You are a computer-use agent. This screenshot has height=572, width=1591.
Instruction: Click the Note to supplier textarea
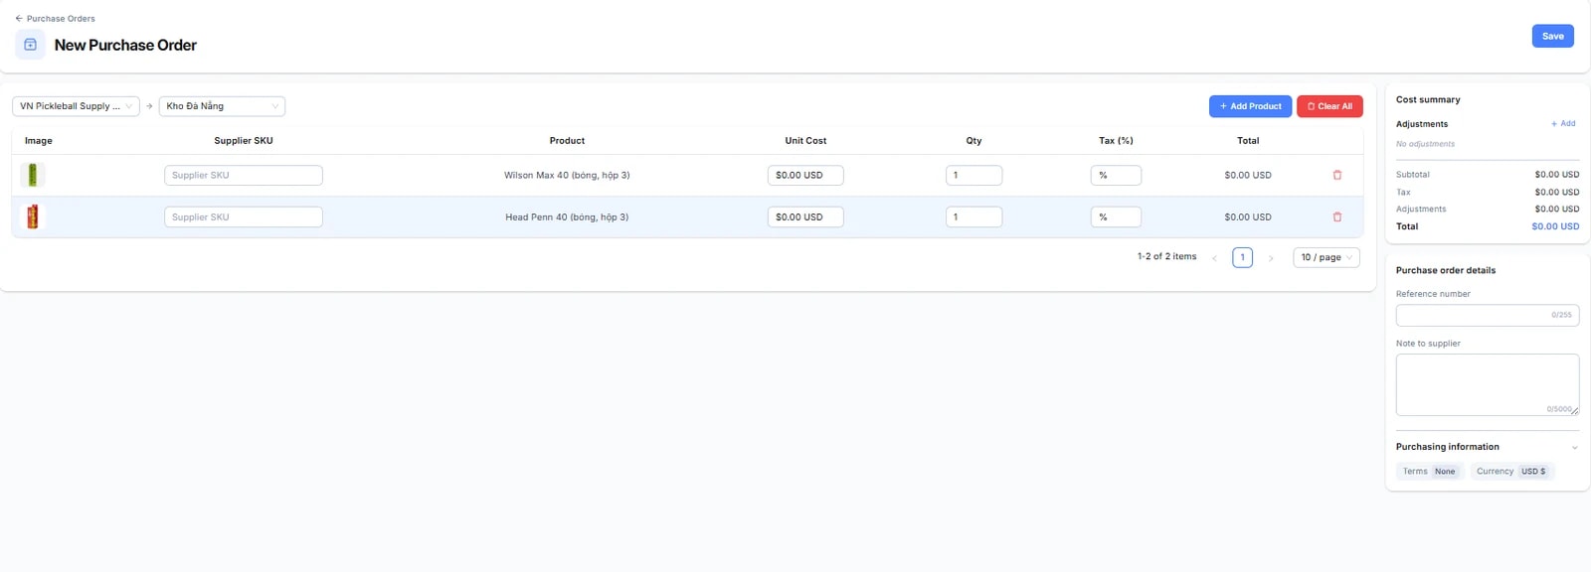click(x=1488, y=384)
